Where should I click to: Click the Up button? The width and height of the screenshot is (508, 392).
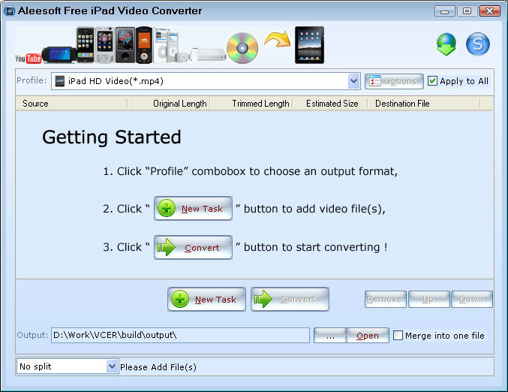point(429,299)
